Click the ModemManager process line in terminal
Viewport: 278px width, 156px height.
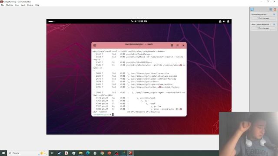click(124, 54)
